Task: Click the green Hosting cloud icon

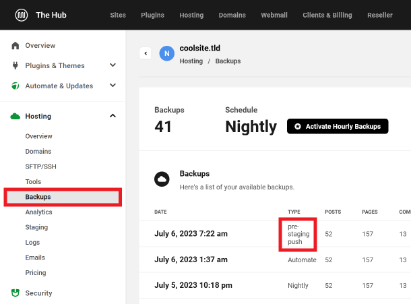Action: click(x=15, y=117)
